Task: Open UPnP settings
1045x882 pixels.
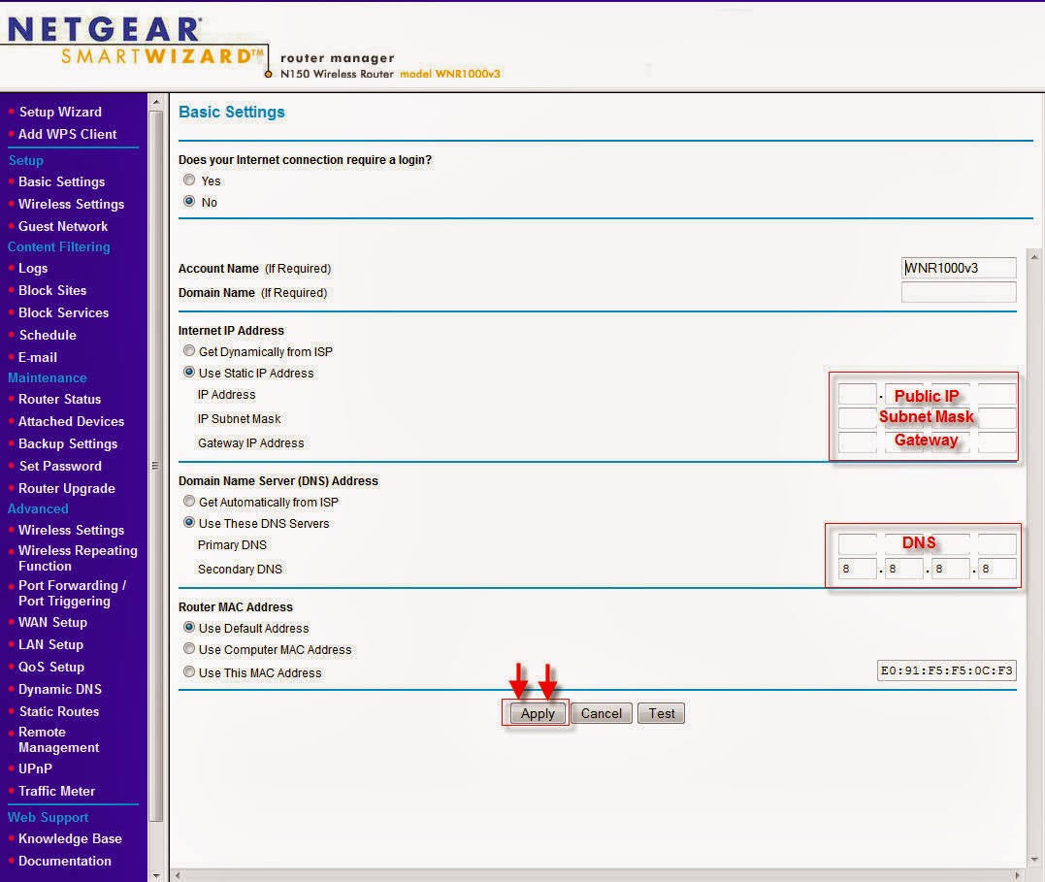Action: click(x=35, y=768)
